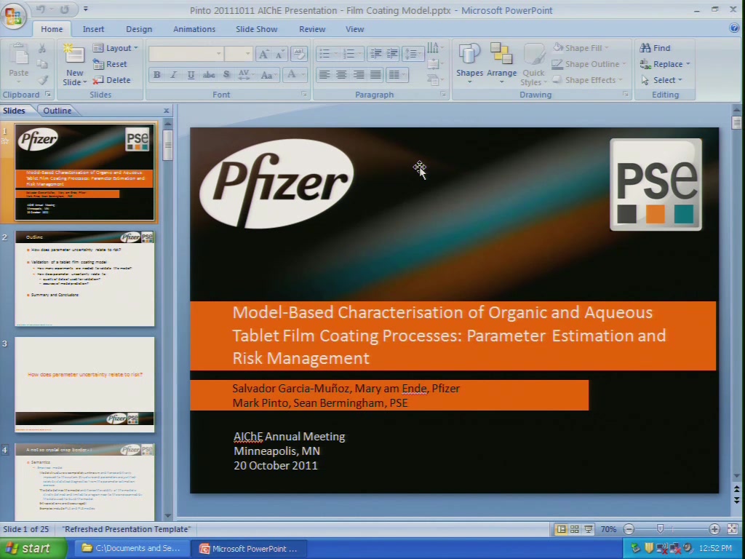Open the font color picker

click(x=295, y=75)
